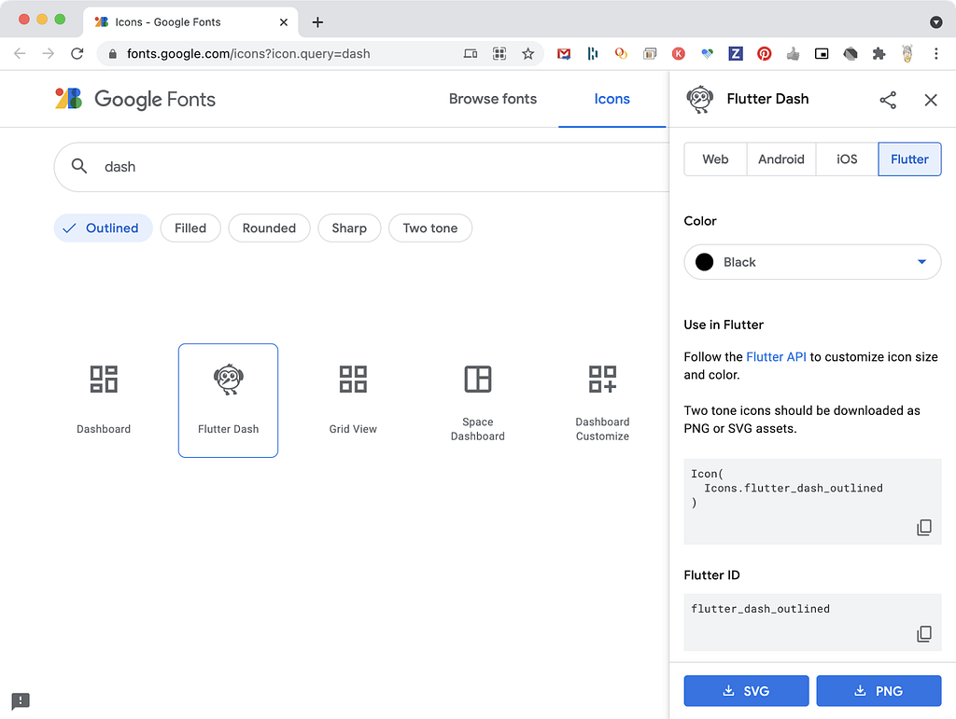Enable the Rounded style filter
Image resolution: width=956 pixels, height=719 pixels.
pos(269,228)
